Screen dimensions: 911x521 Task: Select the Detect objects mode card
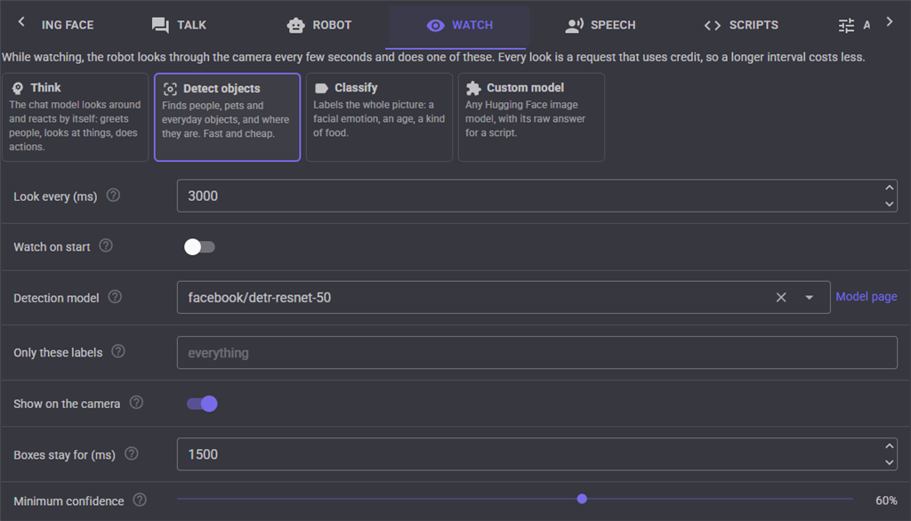pos(227,116)
